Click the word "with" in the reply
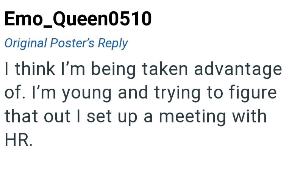Viewport: 303px width, 169px height. point(250,116)
